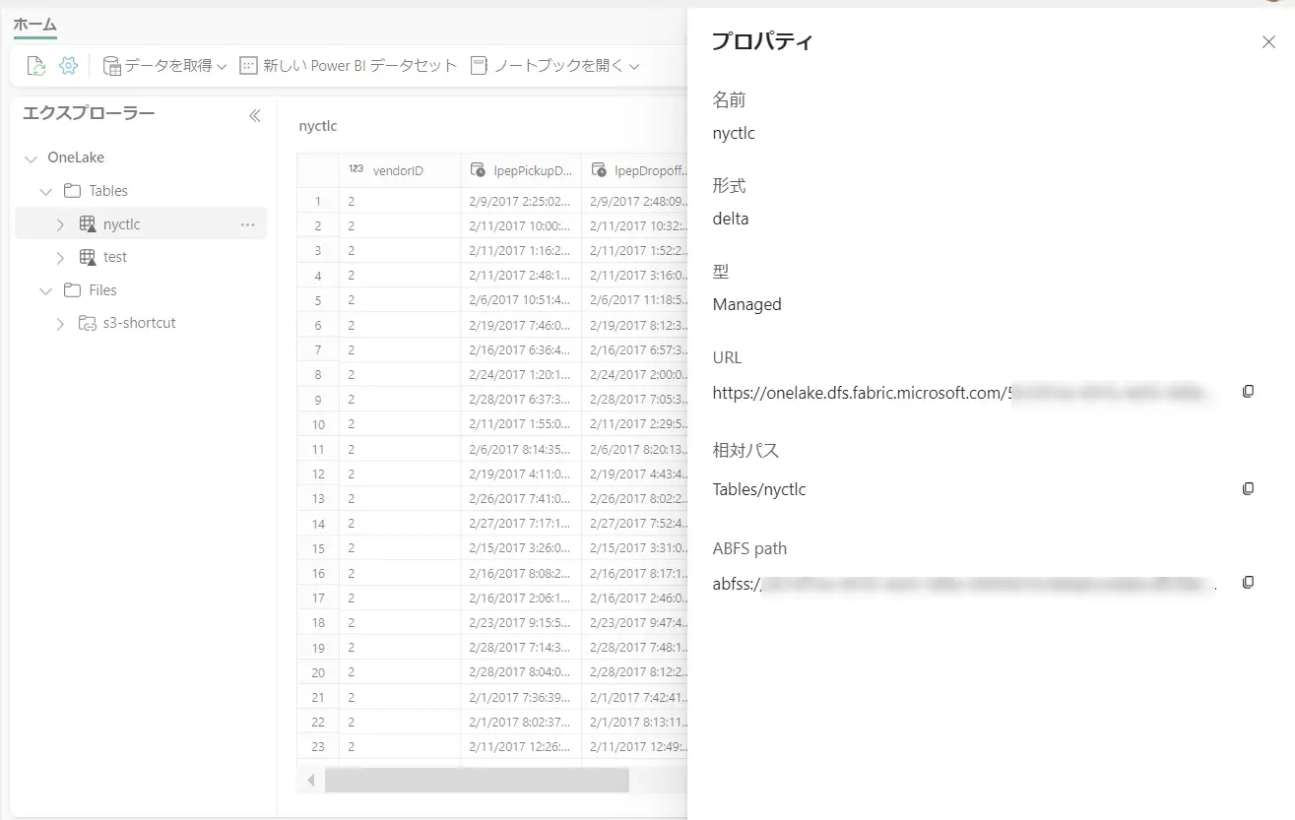The height and width of the screenshot is (820, 1295).
Task: Click the OneLake label in explorer
Action: pyautogui.click(x=76, y=158)
